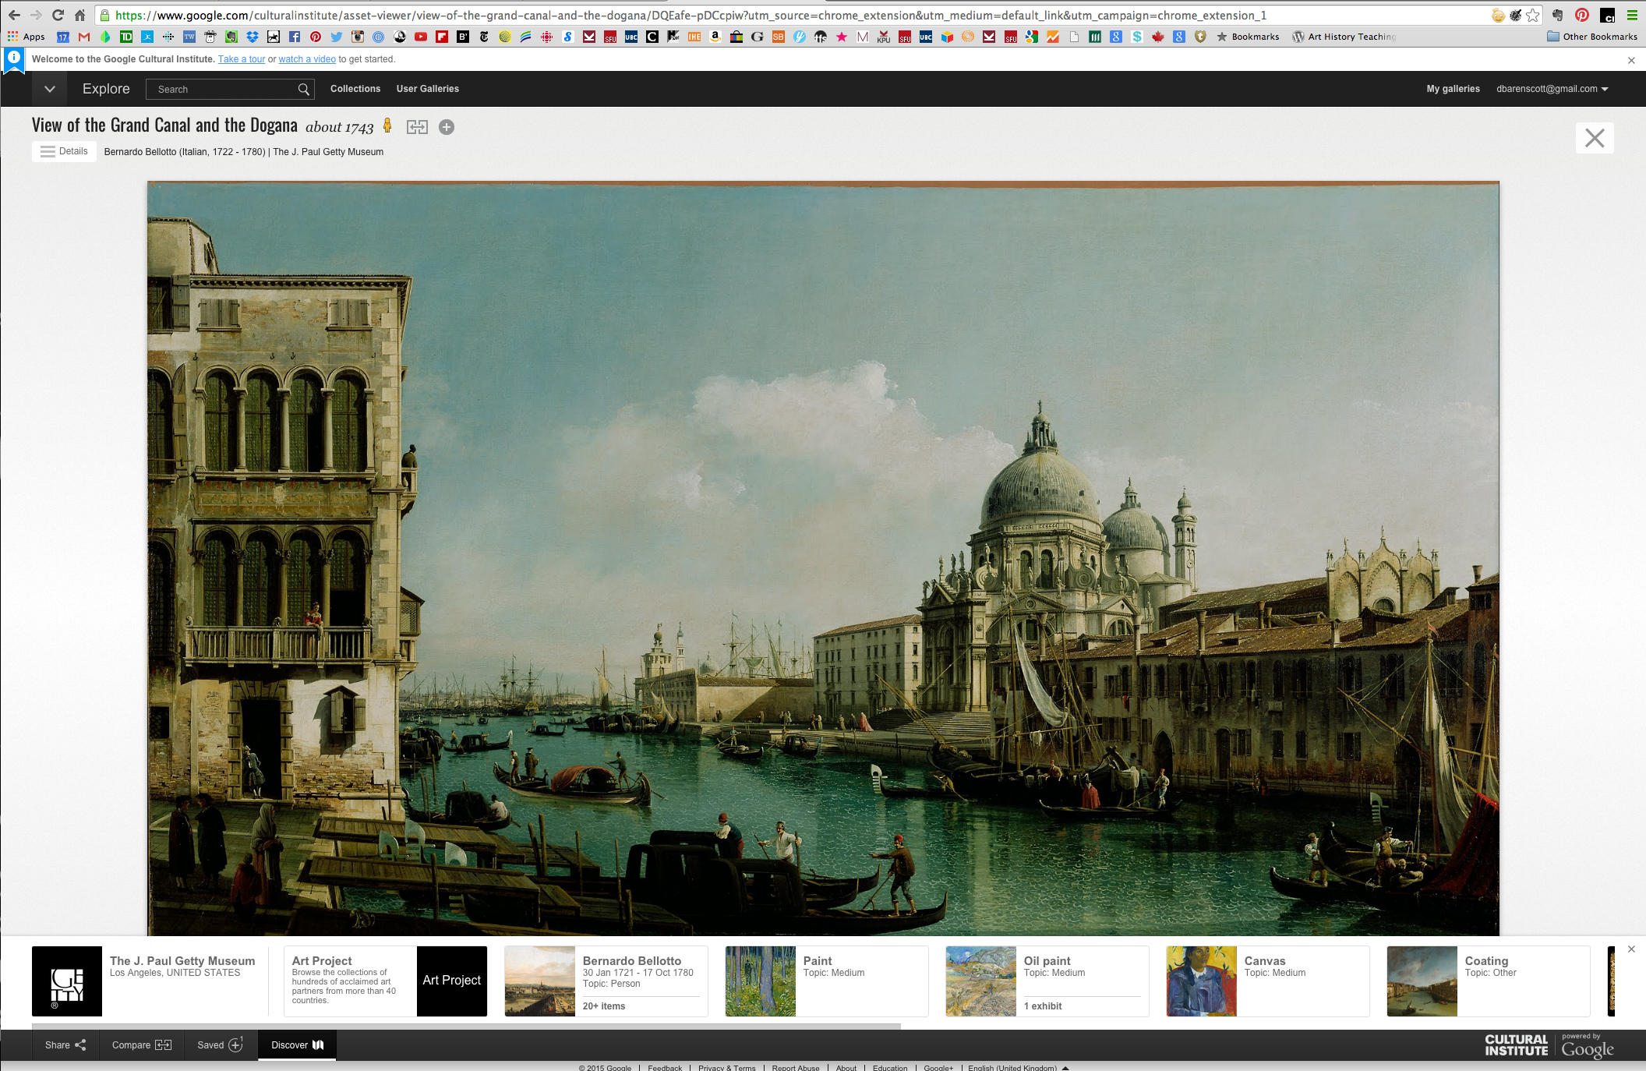Go to the browser home icon
Viewport: 1646px width, 1071px height.
pyautogui.click(x=79, y=15)
